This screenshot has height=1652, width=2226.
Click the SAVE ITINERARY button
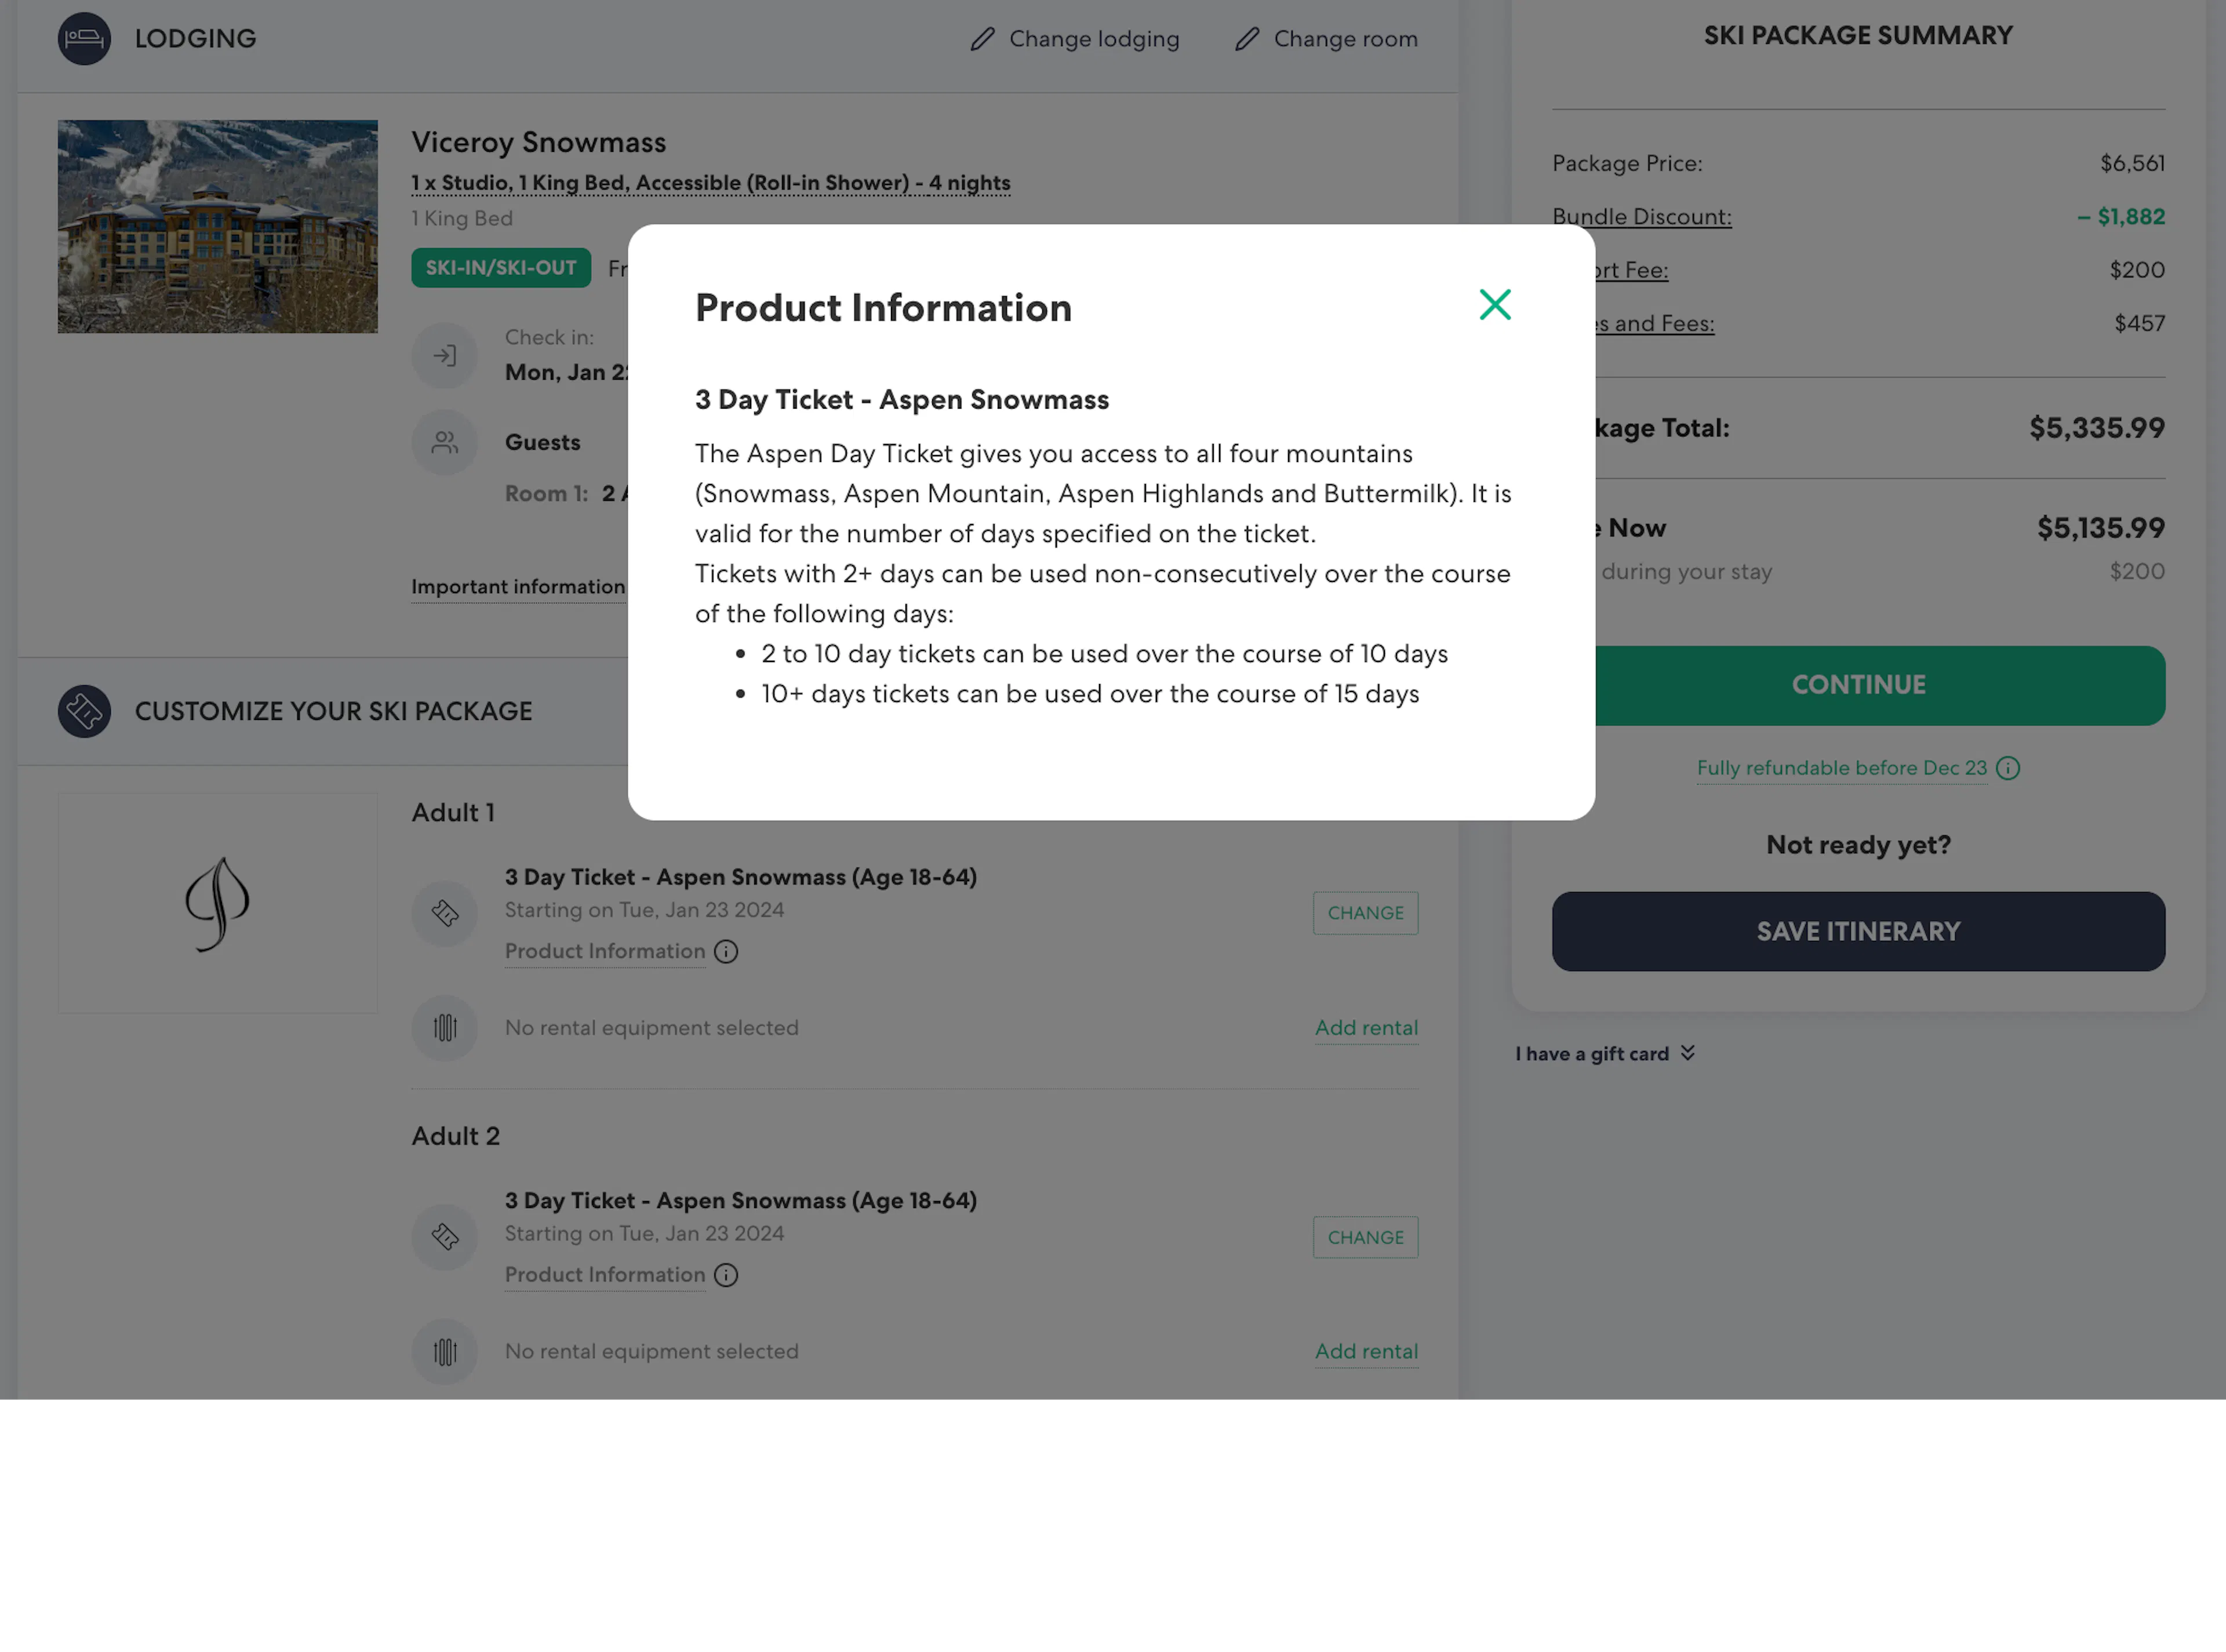coord(1857,931)
